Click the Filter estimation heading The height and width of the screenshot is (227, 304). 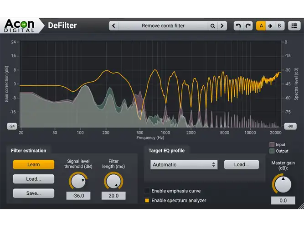click(29, 150)
